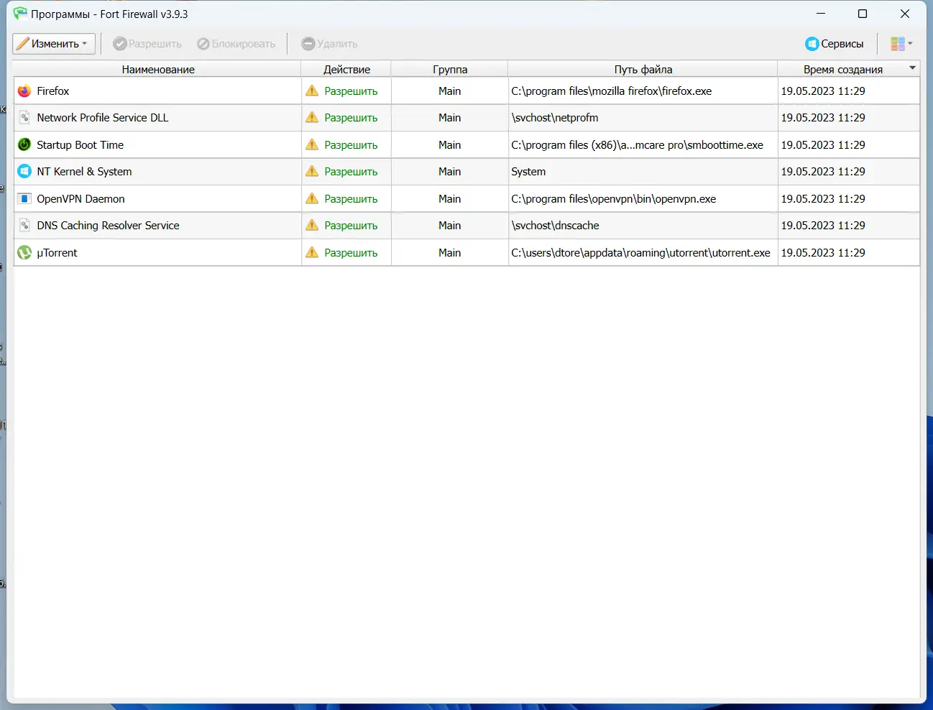Click the Main group cell in NT Kernel row

450,172
